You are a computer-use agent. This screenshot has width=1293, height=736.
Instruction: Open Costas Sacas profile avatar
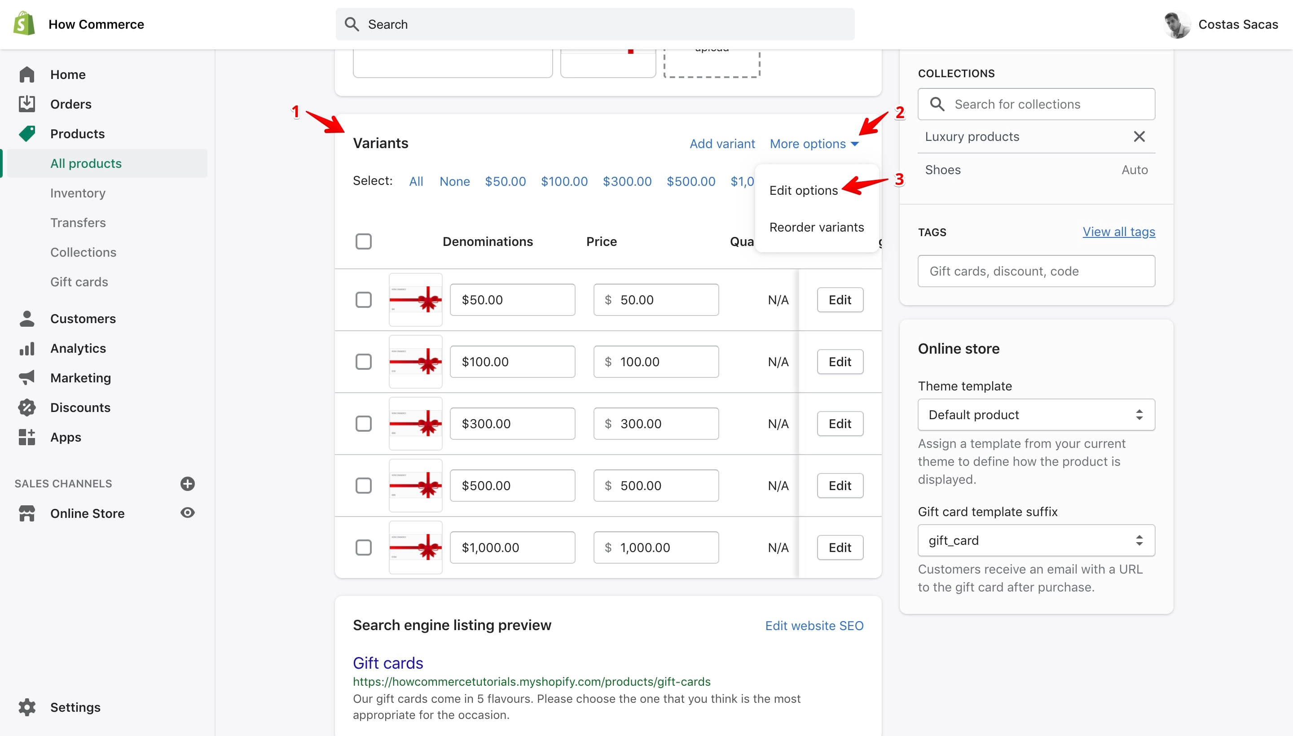pos(1177,24)
